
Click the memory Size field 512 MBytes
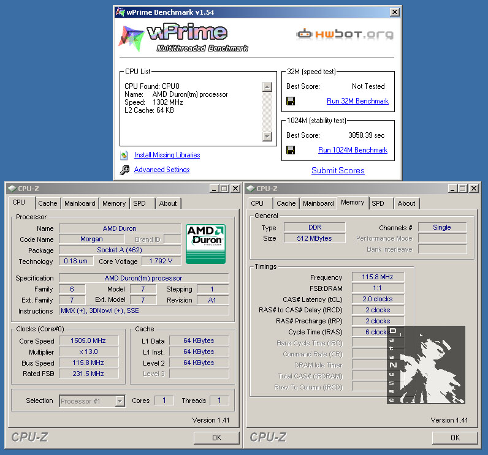(315, 238)
